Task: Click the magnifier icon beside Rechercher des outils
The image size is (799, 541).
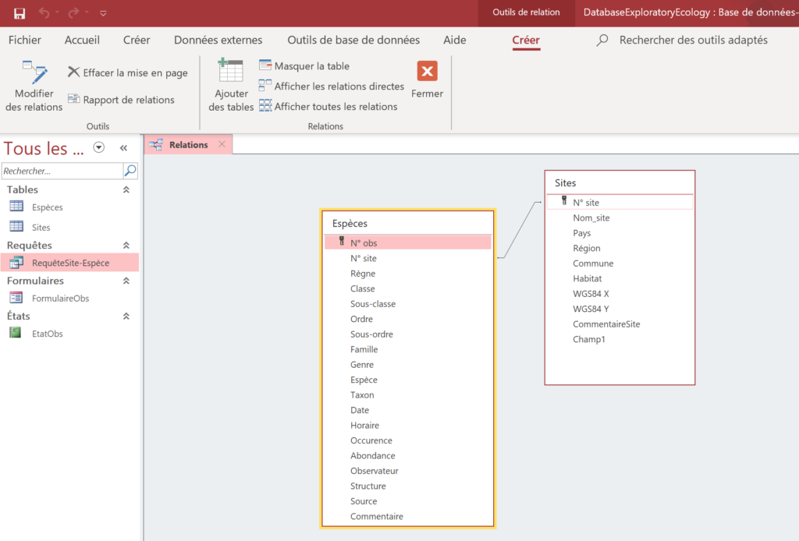Action: (602, 41)
